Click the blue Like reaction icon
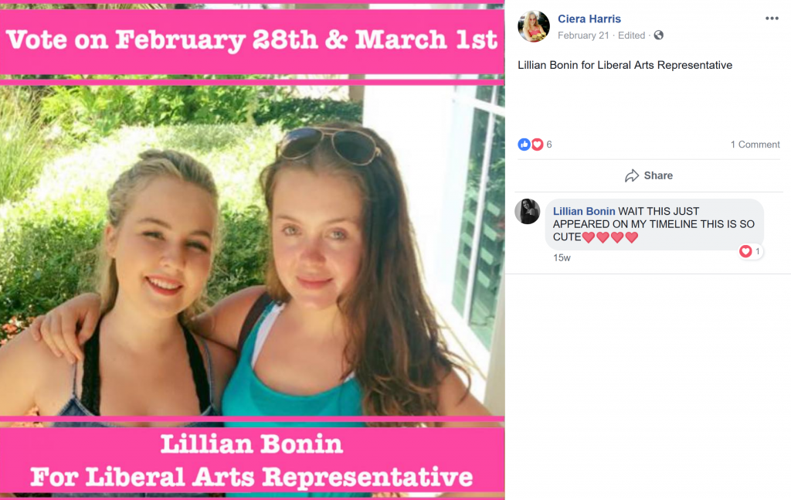This screenshot has width=791, height=500. (525, 145)
